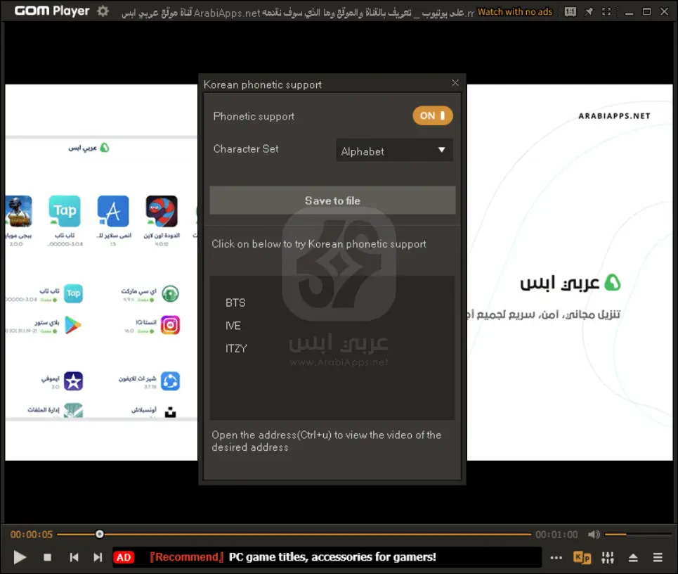Enter fullscreen mode from title bar
This screenshot has width=678, height=574.
point(606,12)
